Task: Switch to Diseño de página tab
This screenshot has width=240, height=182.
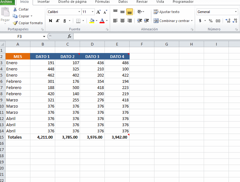Action: [x=72, y=2]
